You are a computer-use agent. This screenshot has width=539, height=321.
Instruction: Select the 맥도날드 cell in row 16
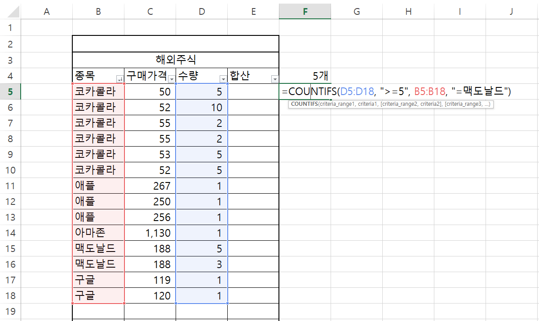click(98, 264)
